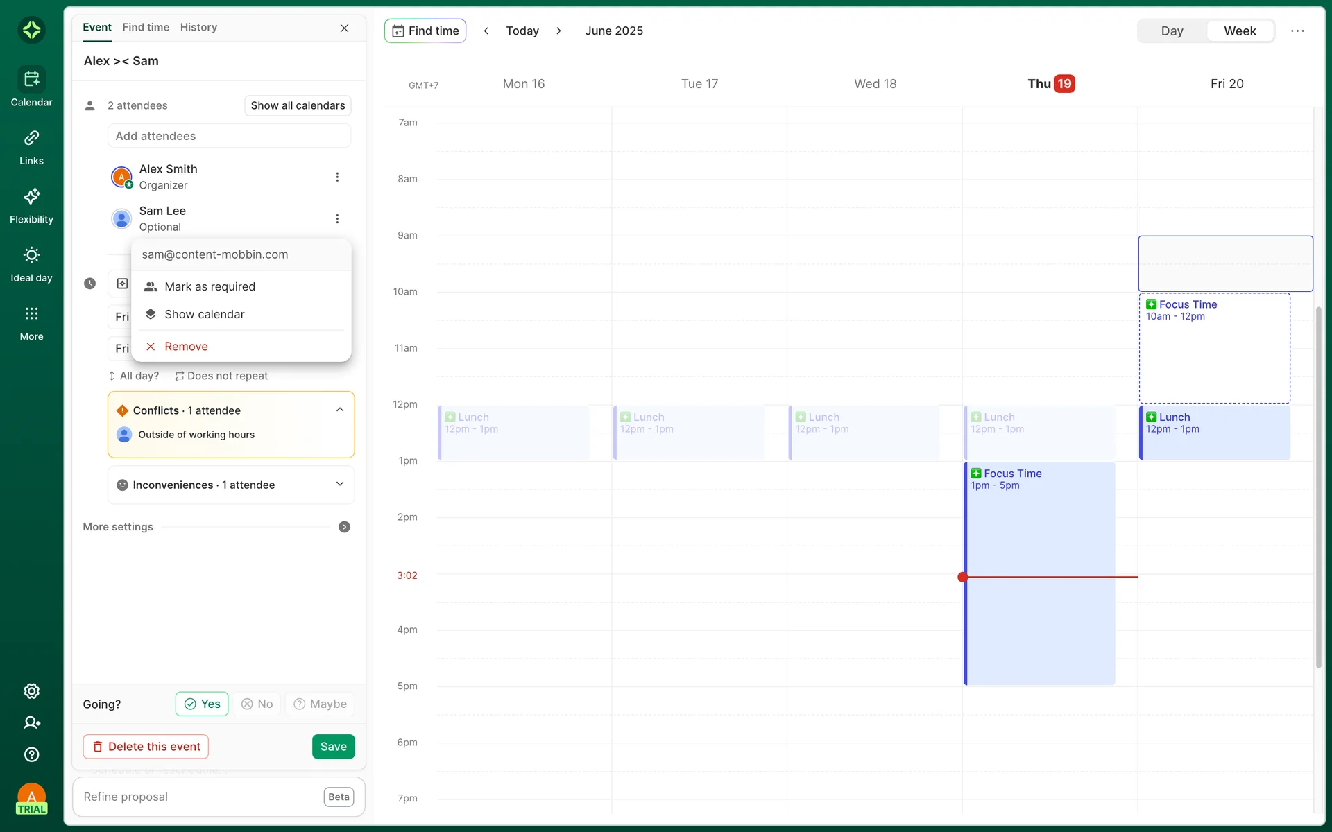The width and height of the screenshot is (1332, 832).
Task: Click the Save button
Action: point(333,747)
